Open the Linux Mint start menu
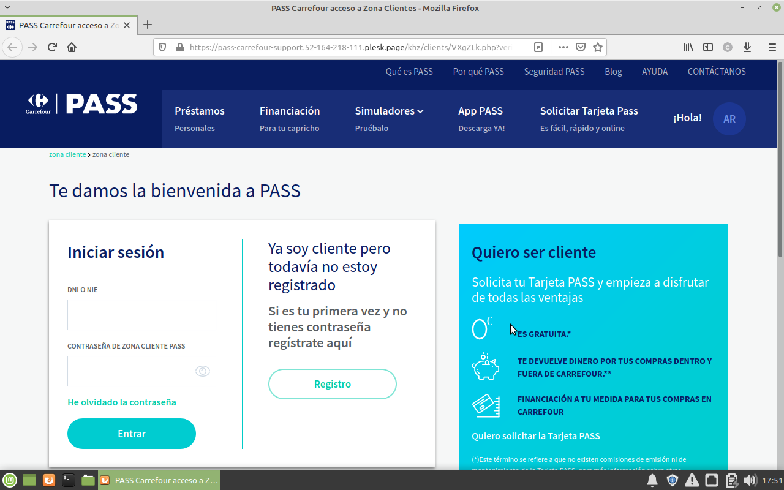The width and height of the screenshot is (784, 490). 10,480
